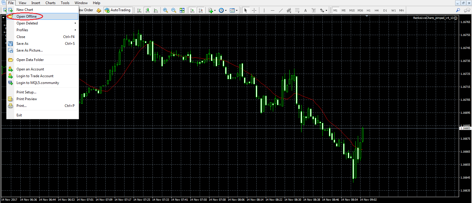Screen dimensions: 472x203
Task: Draw a horizontal line tool
Action: tap(272, 10)
